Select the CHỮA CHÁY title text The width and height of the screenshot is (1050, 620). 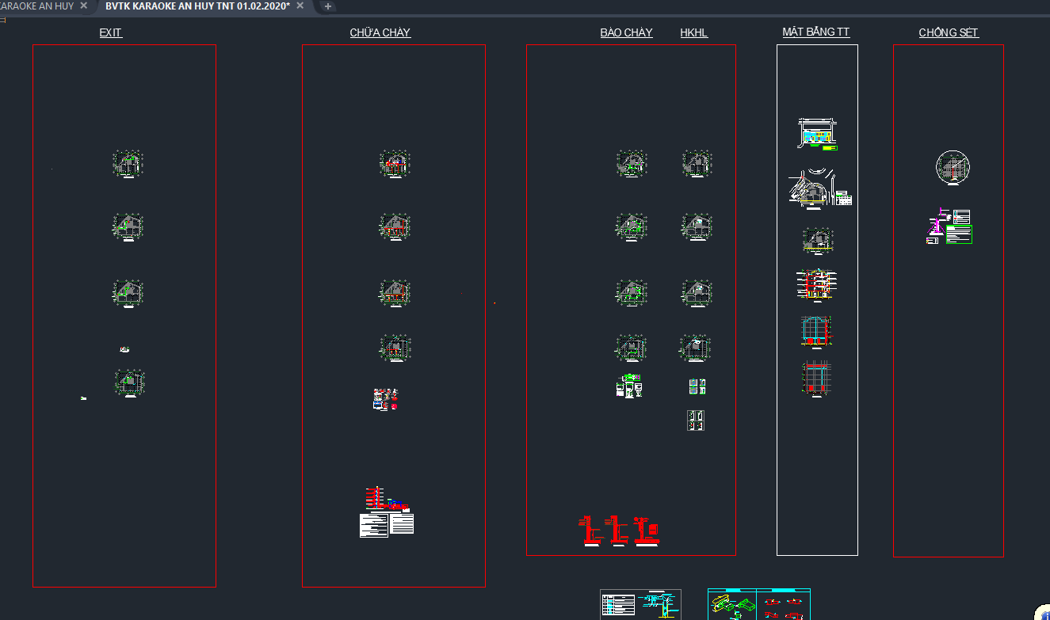380,32
